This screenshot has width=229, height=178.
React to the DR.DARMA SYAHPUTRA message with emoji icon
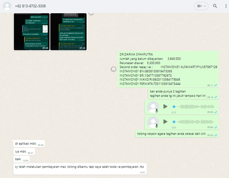point(114,69)
